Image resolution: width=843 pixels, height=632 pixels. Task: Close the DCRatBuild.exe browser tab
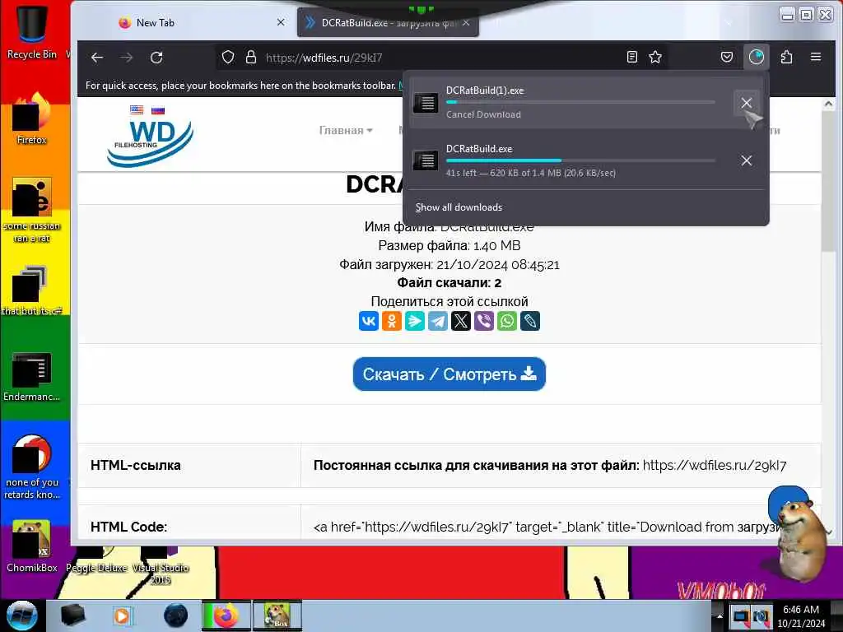[x=466, y=23]
